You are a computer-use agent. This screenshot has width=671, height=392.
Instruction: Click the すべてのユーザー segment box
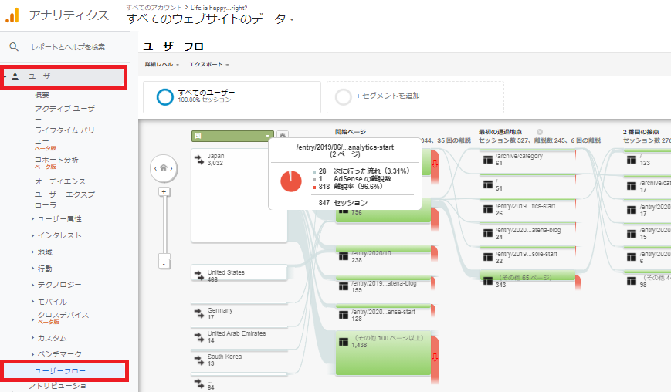click(x=232, y=97)
